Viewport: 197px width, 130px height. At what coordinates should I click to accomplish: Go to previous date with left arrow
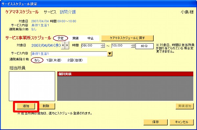click(63, 45)
